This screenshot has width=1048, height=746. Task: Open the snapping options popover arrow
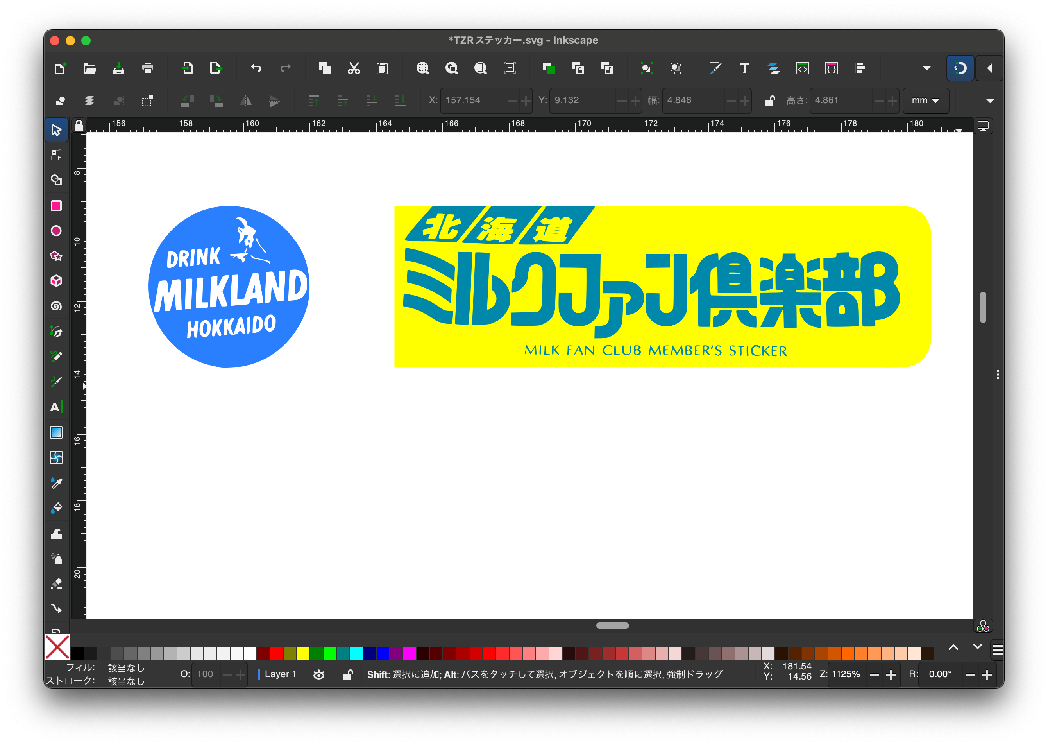[x=989, y=68]
